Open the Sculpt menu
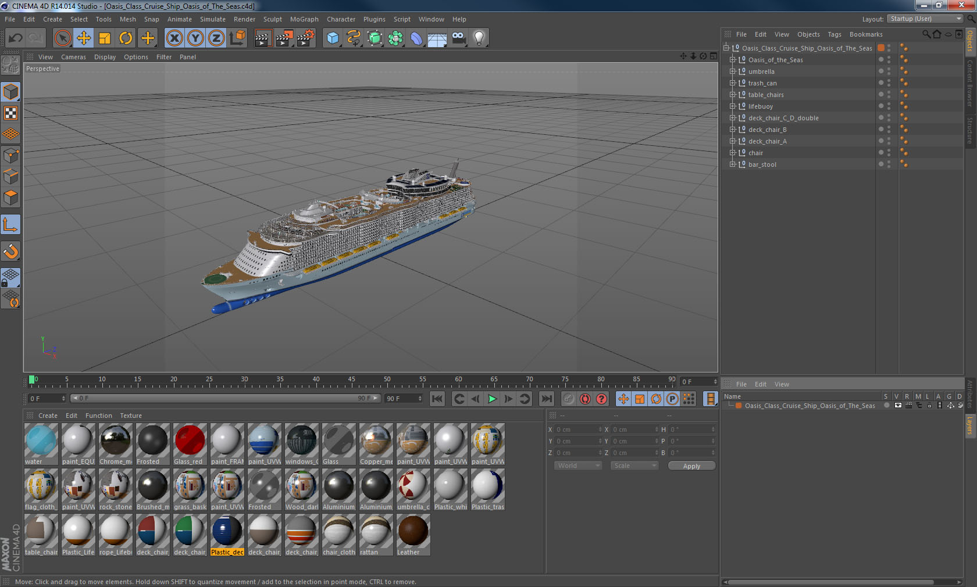 pyautogui.click(x=273, y=19)
